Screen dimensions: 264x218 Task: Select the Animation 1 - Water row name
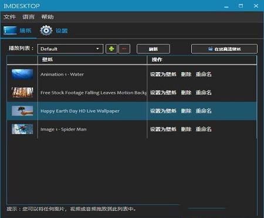click(62, 74)
